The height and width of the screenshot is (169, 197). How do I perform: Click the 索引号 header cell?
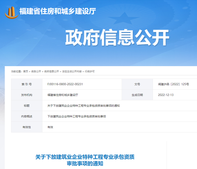coord(26,84)
